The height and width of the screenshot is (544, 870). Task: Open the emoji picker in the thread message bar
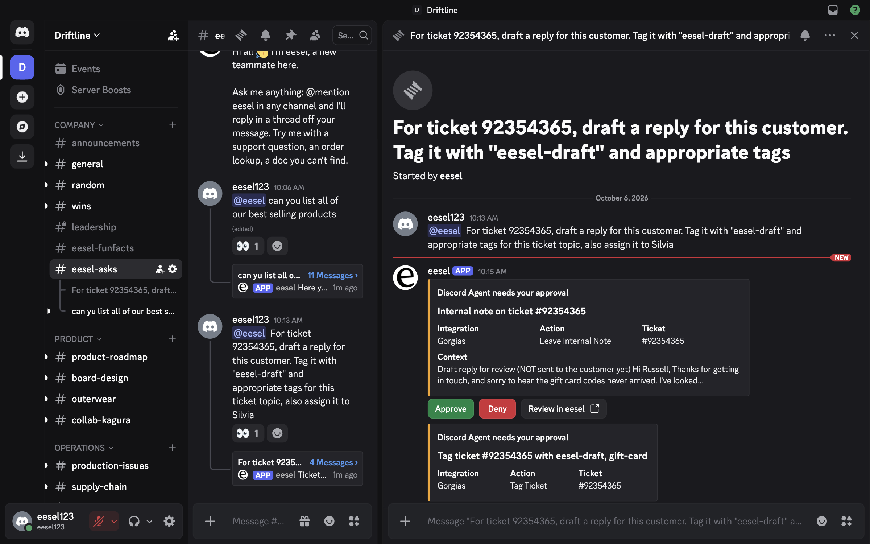822,521
